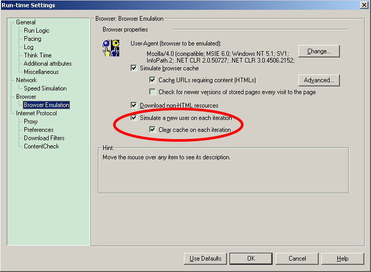Enable Check for newer versions of stored pages
Viewport: 371px width, 272px height.
click(x=152, y=92)
